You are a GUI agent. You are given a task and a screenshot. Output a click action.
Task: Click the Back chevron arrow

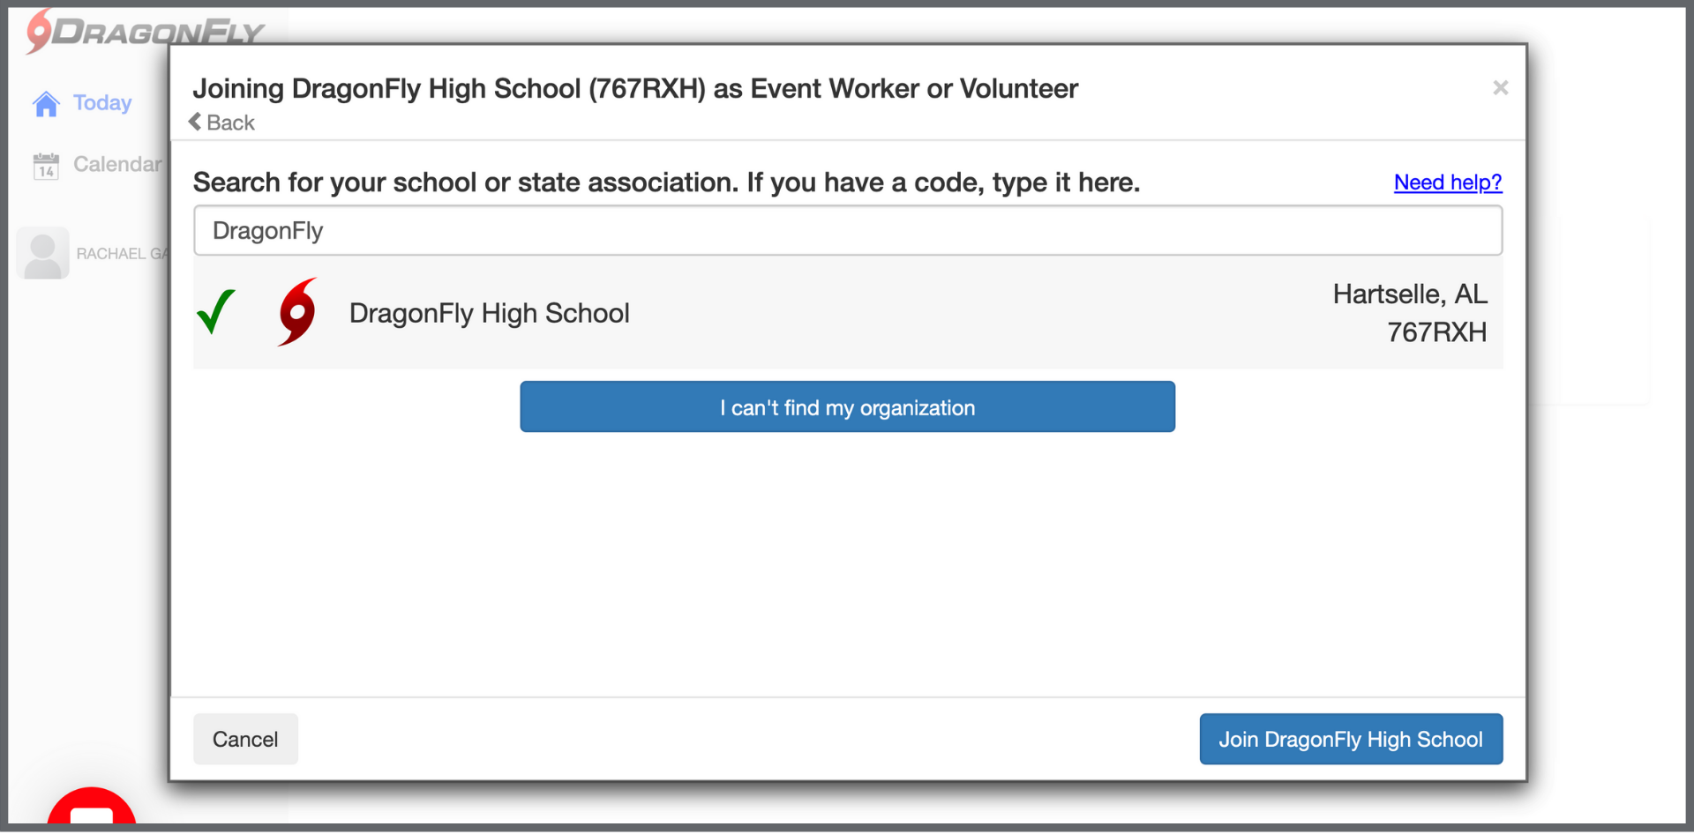tap(195, 123)
